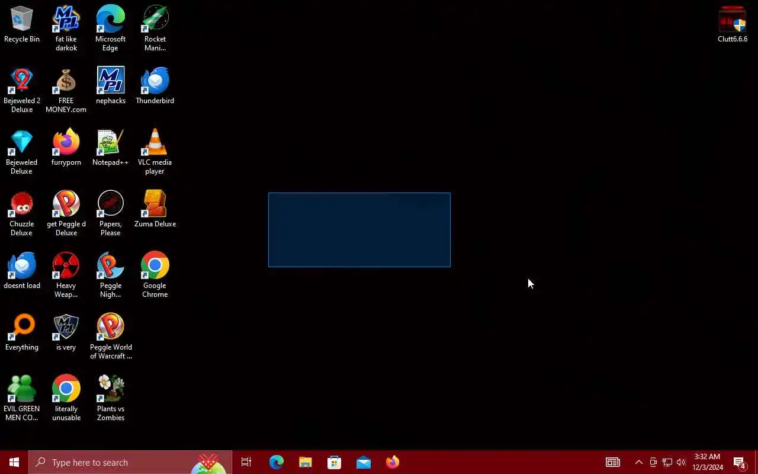Open the volume speaker control
This screenshot has width=758, height=474.
click(x=681, y=462)
